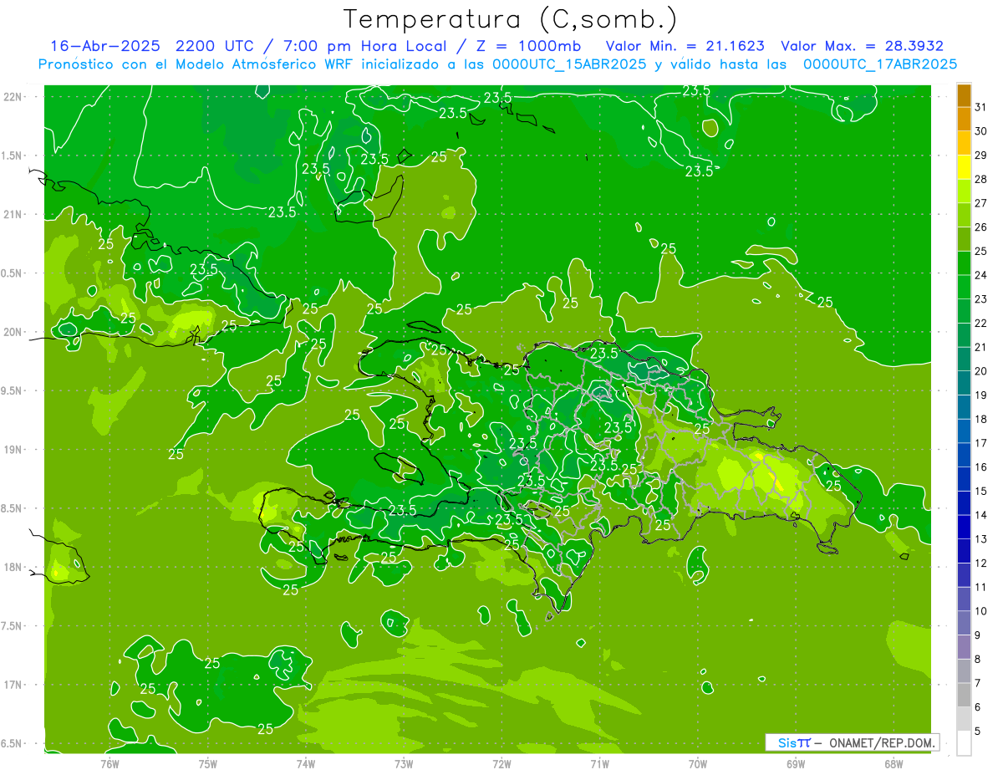Click the "20N" latitude axis label
The height and width of the screenshot is (775, 1003).
coord(12,332)
